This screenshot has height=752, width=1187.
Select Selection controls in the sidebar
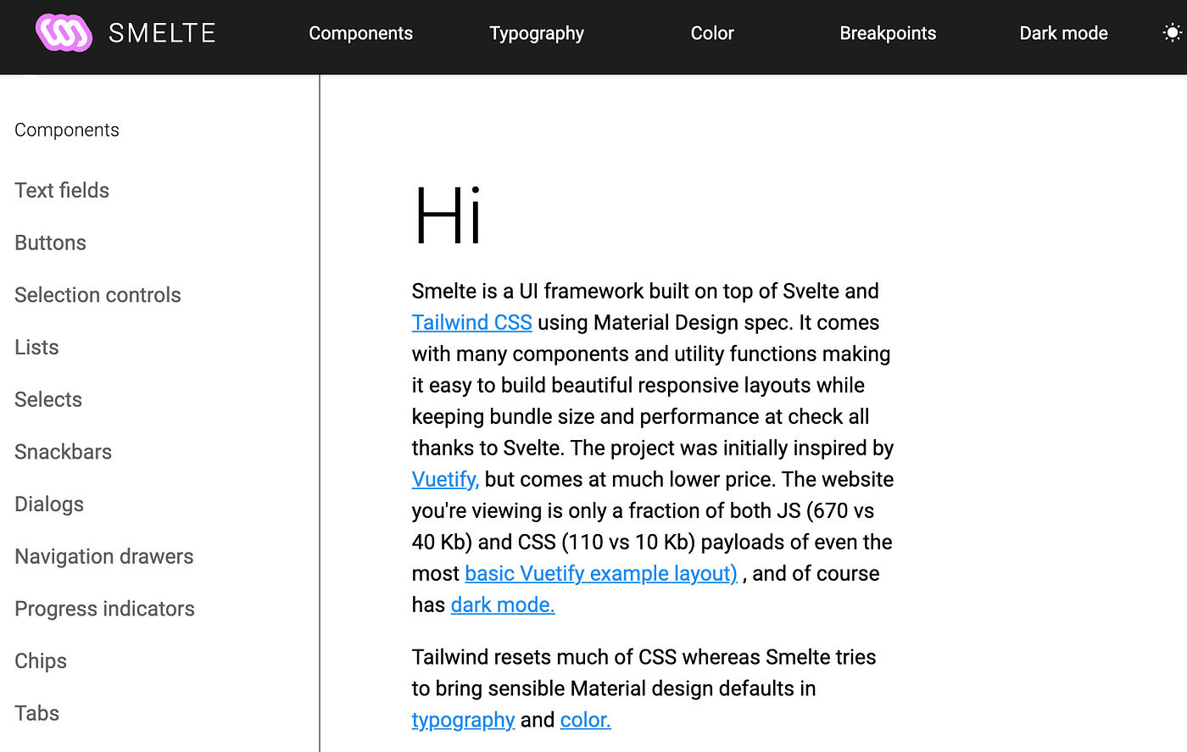(x=98, y=294)
